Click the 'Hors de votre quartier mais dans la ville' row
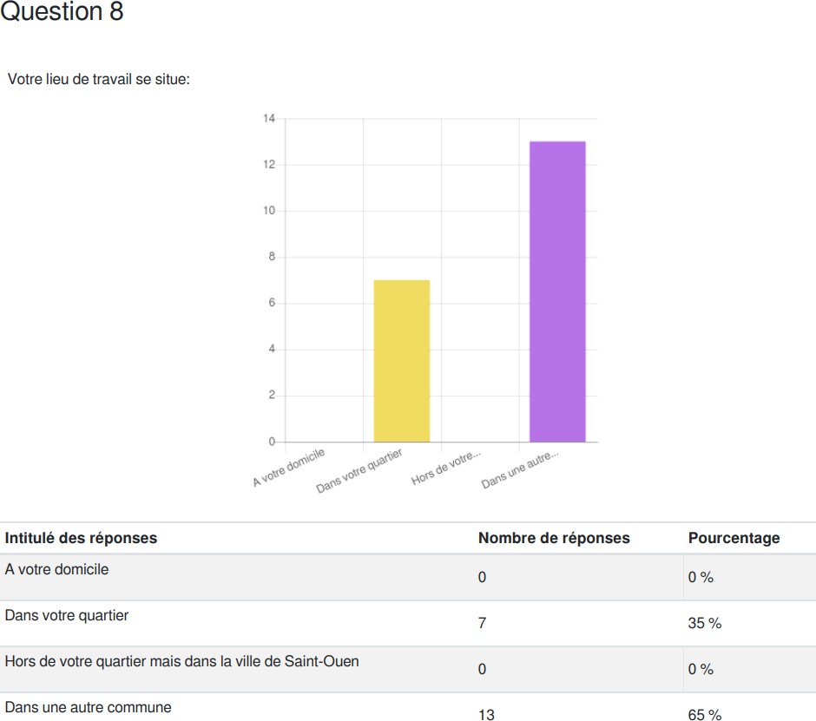 (408, 670)
